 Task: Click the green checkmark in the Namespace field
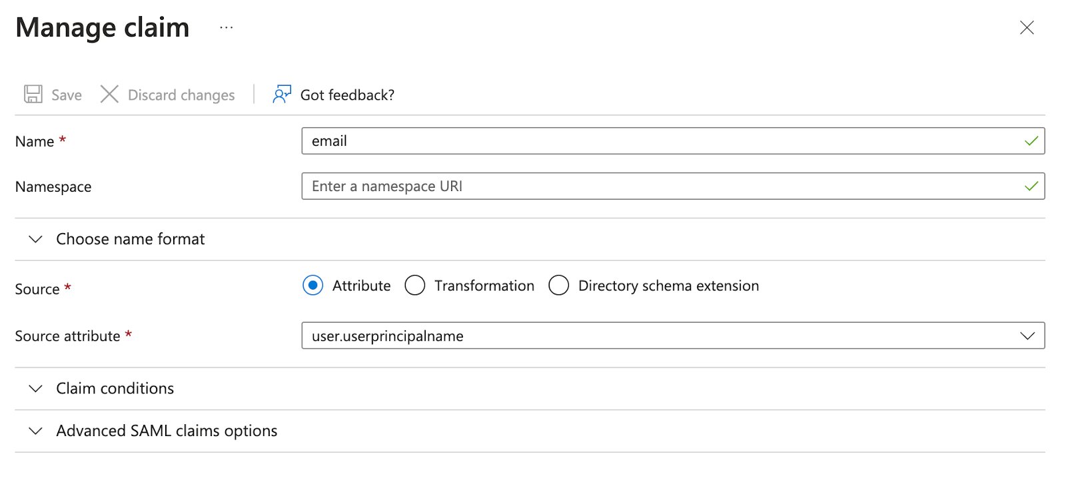[x=1031, y=186]
